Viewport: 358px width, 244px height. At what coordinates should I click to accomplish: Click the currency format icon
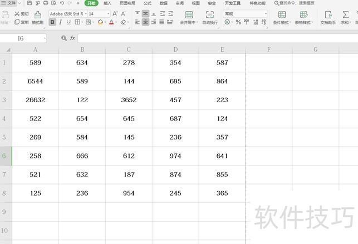(227, 22)
